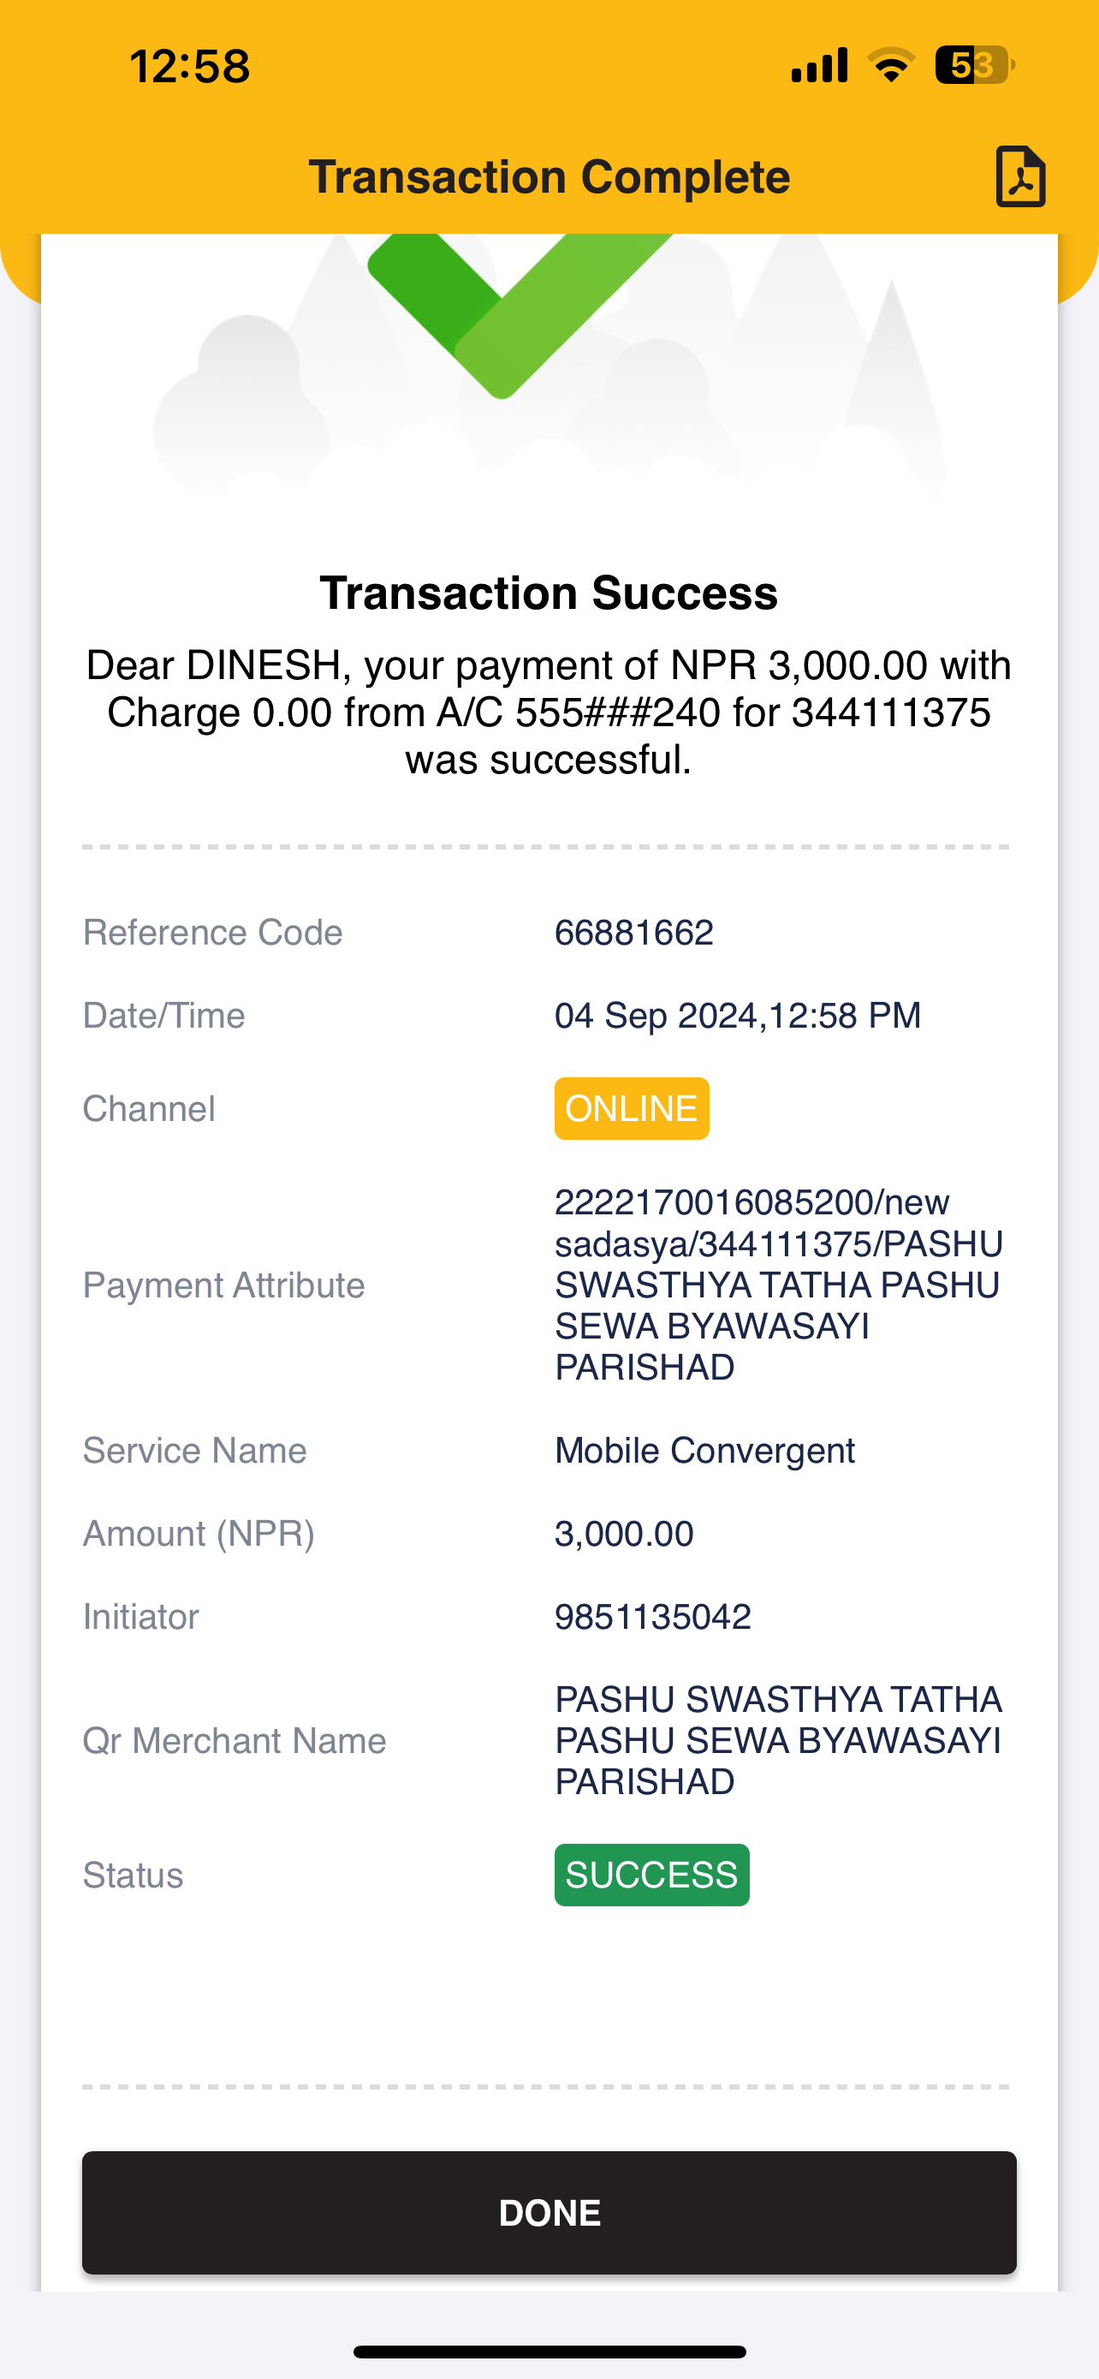Screen dimensions: 1099x2379
Task: Tap the DONE button
Action: (549, 2213)
